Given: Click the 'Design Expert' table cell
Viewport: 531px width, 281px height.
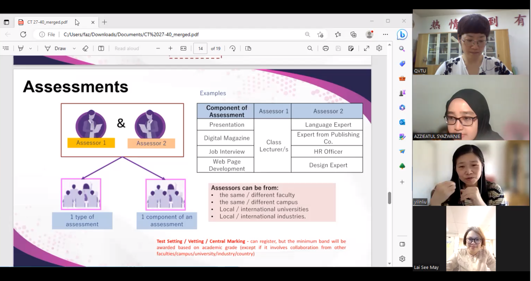Looking at the screenshot, I should point(327,165).
